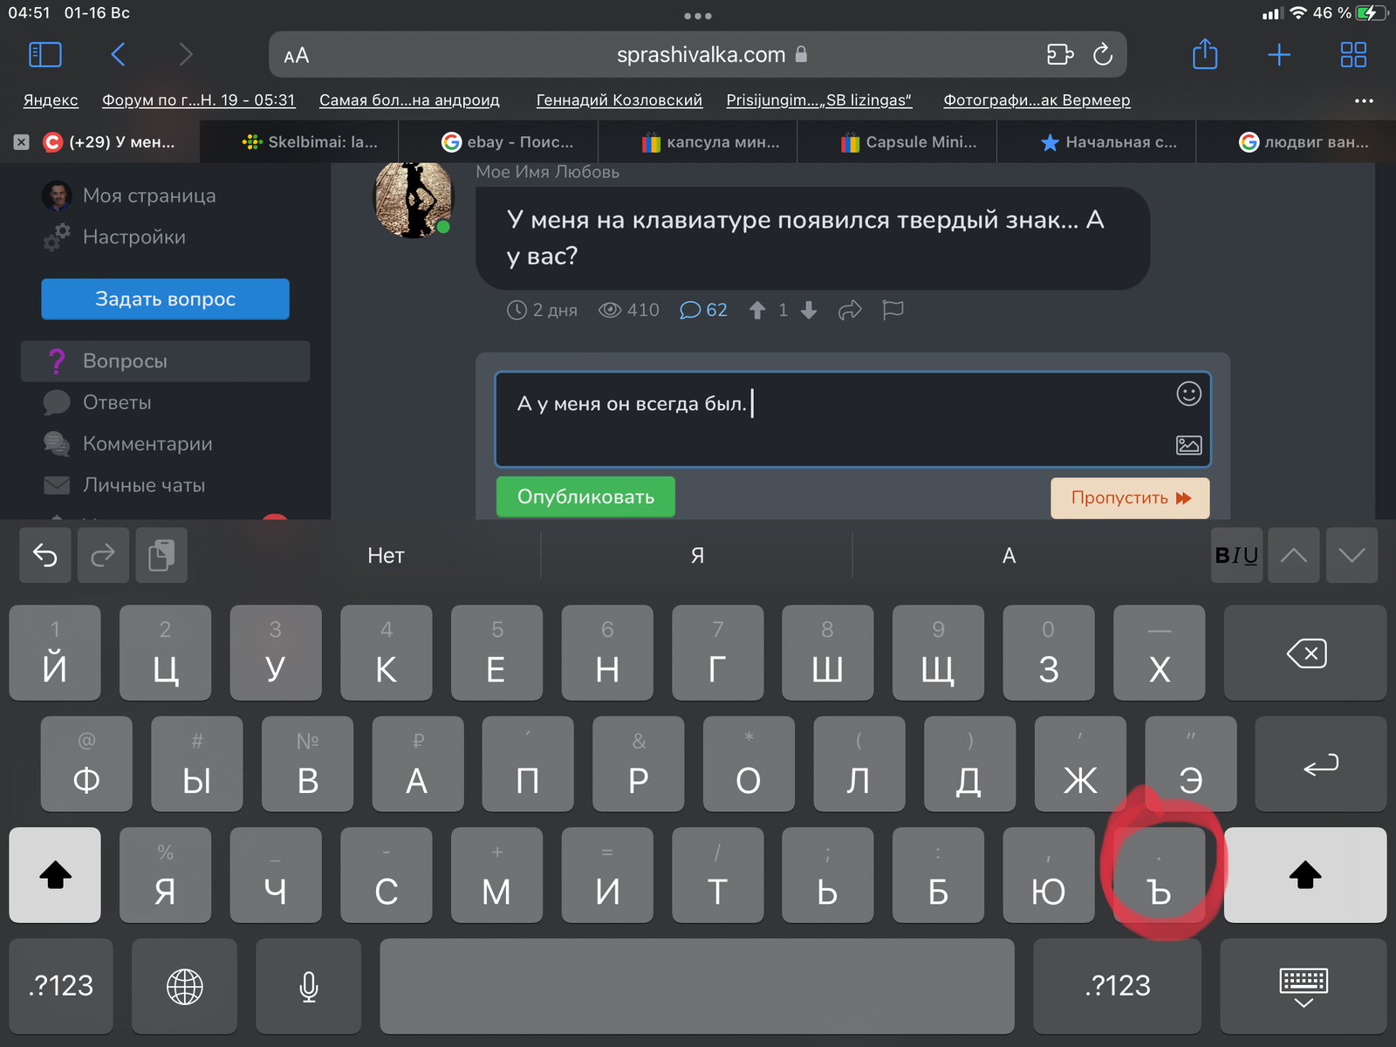Hide the on-screen keyboard

coord(1304,986)
